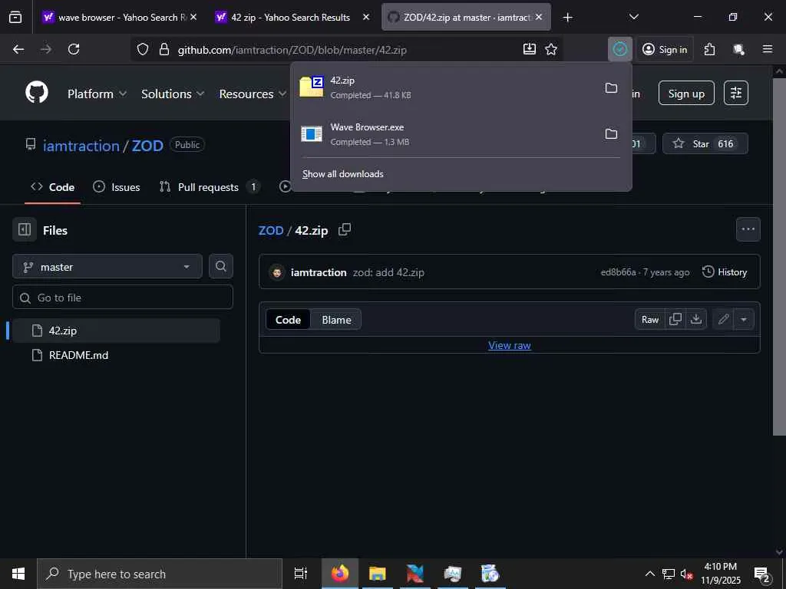Image resolution: width=786 pixels, height=589 pixels.
Task: Show hidden system tray icons
Action: [649, 574]
